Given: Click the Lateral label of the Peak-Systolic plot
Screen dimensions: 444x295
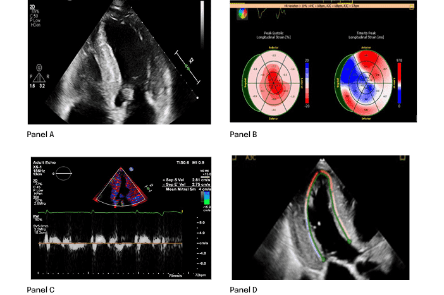Looking at the screenshot, I should coord(302,83).
